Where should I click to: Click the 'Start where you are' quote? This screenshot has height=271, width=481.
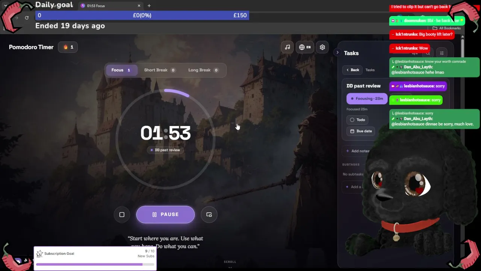tap(165, 242)
